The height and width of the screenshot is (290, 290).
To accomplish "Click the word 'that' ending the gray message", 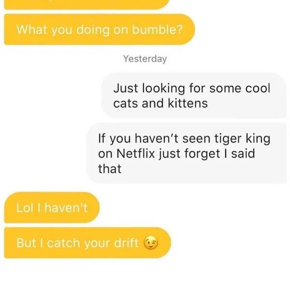I will 110,169.
